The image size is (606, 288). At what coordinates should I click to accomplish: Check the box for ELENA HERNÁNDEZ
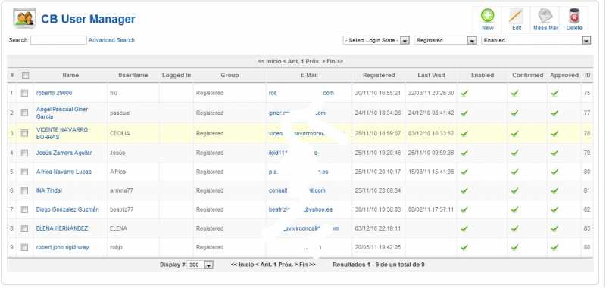(24, 228)
